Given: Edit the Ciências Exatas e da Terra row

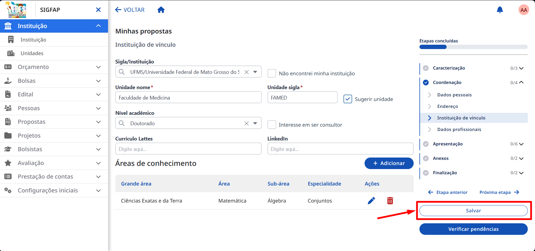Looking at the screenshot, I should point(371,201).
